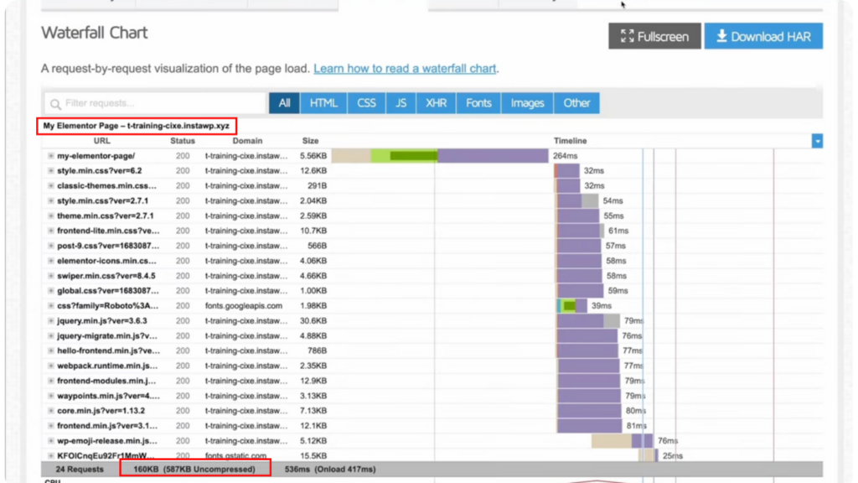
Task: Expand the elementor-icons.min.css request row
Action: coord(51,261)
